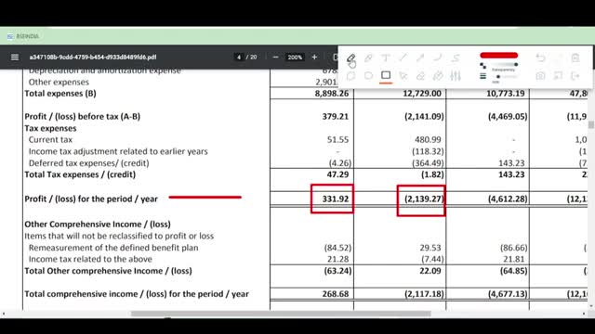This screenshot has height=334, width=595.
Task: Clear all annotations with clipboard-trash icon
Action: point(575,58)
